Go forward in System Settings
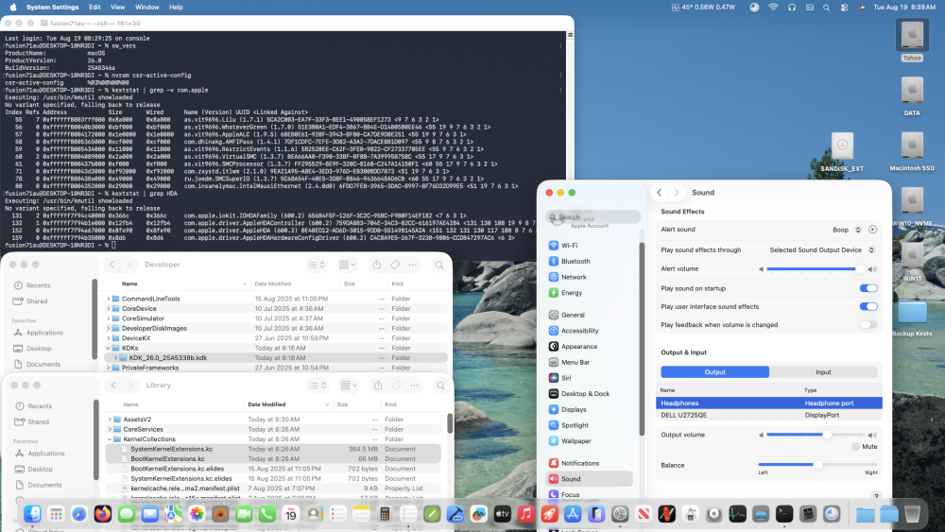This screenshot has width=945, height=532. tap(677, 193)
